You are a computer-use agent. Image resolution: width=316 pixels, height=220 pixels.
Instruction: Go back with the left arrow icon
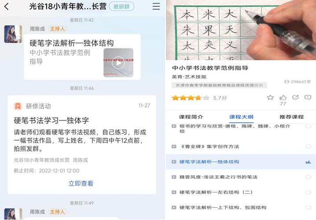tap(7, 7)
